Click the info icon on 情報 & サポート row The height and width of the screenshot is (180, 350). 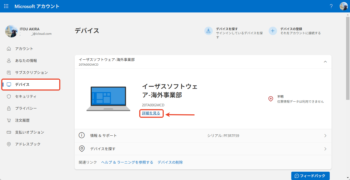click(x=82, y=135)
